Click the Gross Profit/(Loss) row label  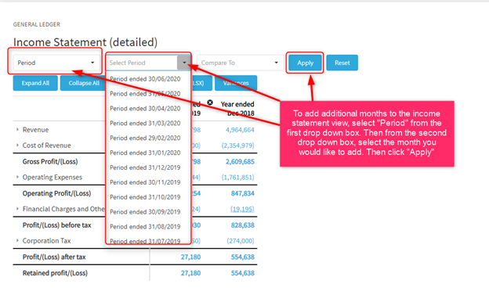tap(50, 161)
